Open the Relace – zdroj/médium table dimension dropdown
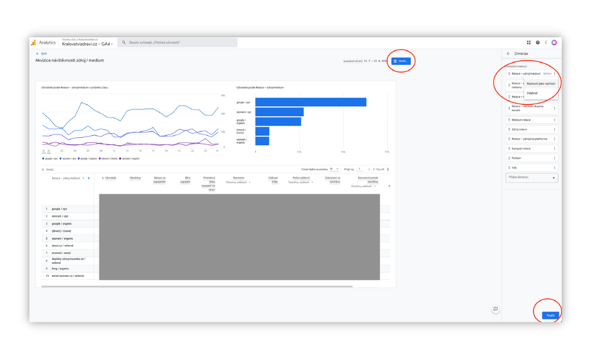 68,178
